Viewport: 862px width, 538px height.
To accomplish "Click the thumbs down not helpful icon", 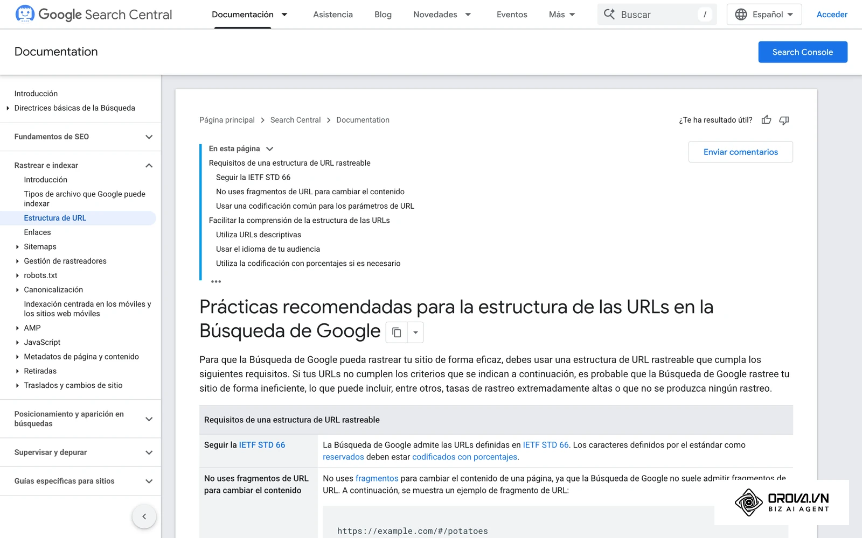I will [784, 120].
